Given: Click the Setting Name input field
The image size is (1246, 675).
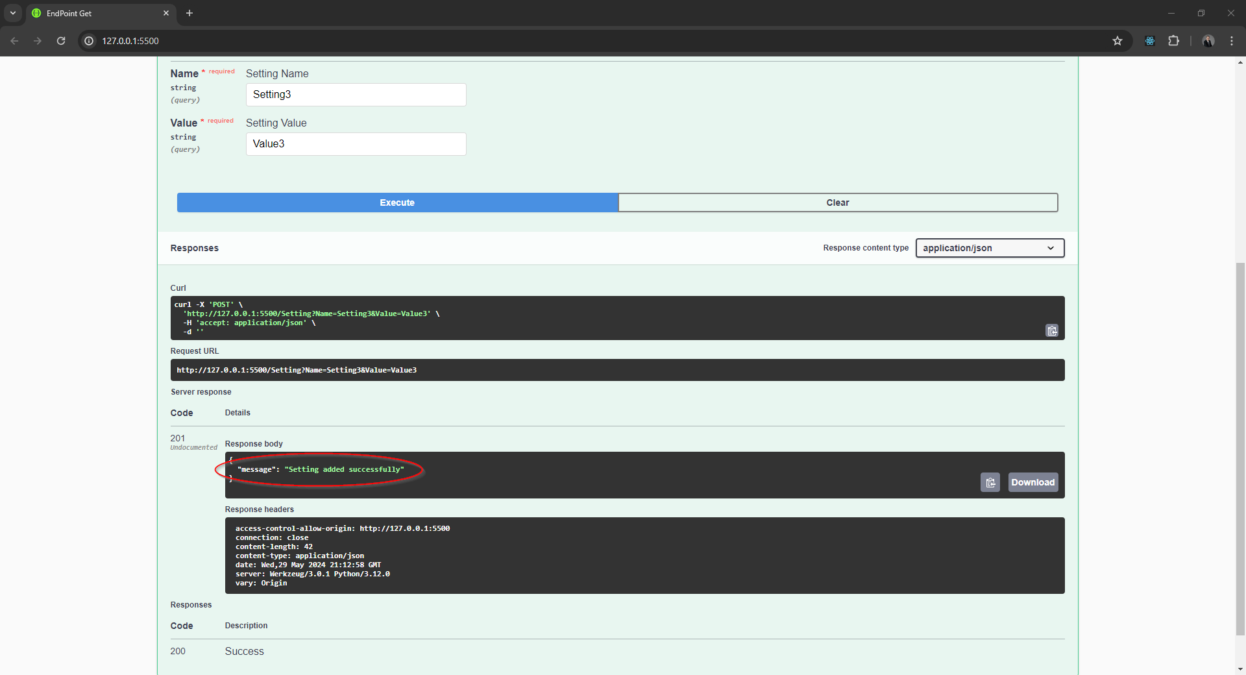Looking at the screenshot, I should [x=356, y=95].
